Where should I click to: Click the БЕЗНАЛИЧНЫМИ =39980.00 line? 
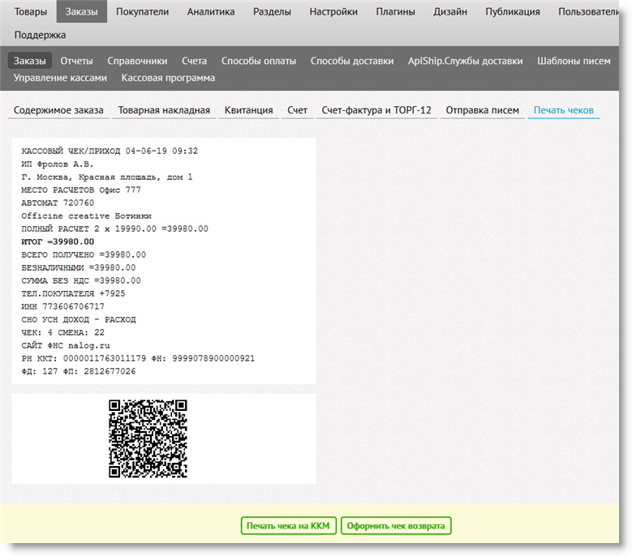pos(79,267)
